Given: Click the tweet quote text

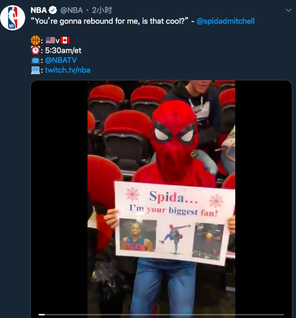Looking at the screenshot, I should (x=110, y=21).
